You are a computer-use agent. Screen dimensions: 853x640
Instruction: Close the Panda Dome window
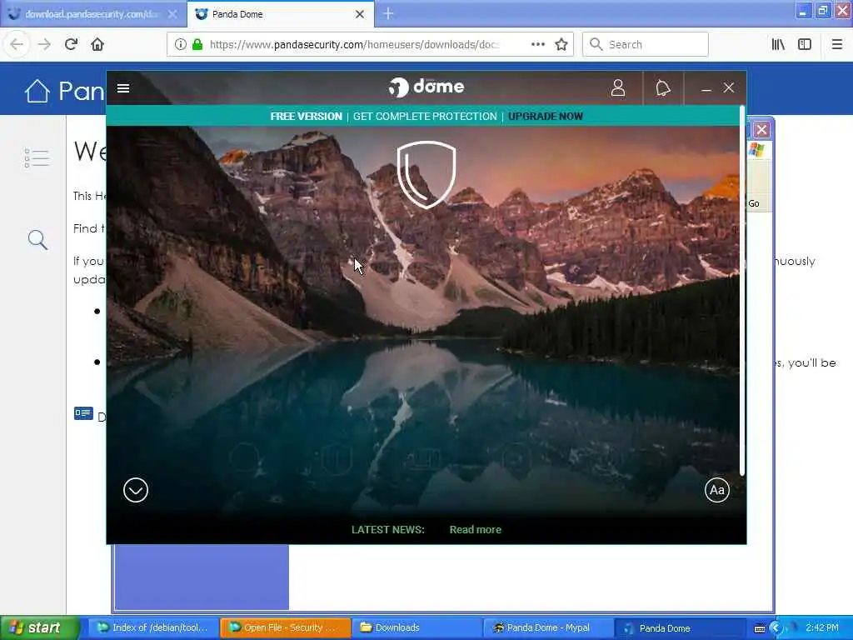729,87
